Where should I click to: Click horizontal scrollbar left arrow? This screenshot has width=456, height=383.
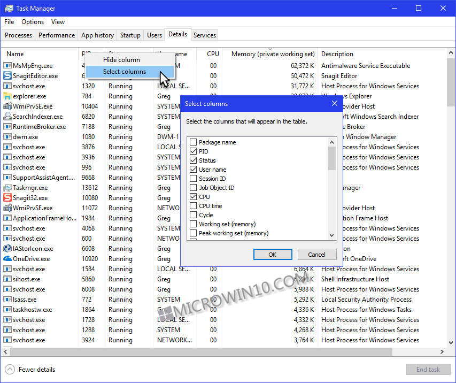[x=5, y=351]
